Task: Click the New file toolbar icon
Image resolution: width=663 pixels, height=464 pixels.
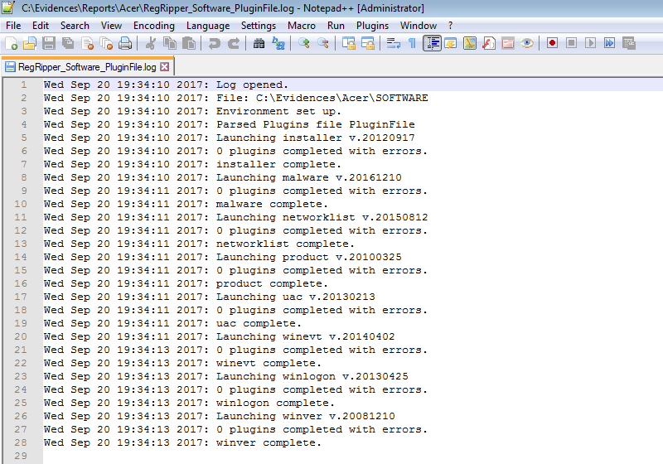Action: [x=12, y=43]
